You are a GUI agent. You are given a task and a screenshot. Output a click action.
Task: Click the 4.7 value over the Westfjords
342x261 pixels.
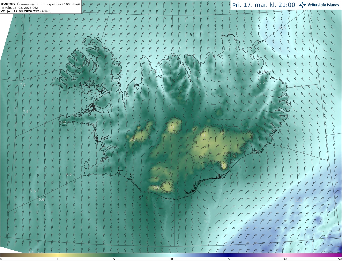(x=81, y=66)
